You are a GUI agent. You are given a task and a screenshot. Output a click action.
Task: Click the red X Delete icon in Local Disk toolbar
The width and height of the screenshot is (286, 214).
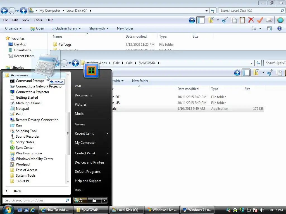pyautogui.click(x=251, y=20)
